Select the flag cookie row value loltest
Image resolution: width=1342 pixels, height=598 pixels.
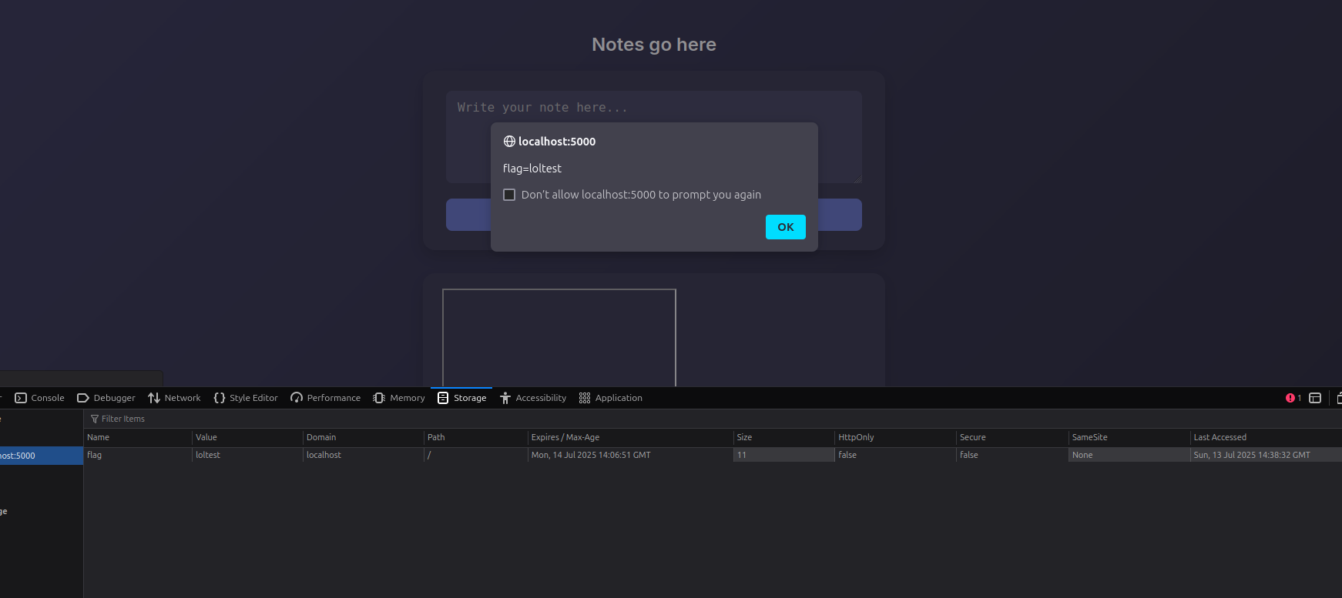pos(208,455)
